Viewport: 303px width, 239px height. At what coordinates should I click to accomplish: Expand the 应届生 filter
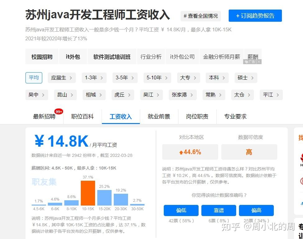(x=62, y=78)
